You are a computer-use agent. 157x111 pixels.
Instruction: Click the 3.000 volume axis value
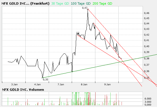click(148, 102)
